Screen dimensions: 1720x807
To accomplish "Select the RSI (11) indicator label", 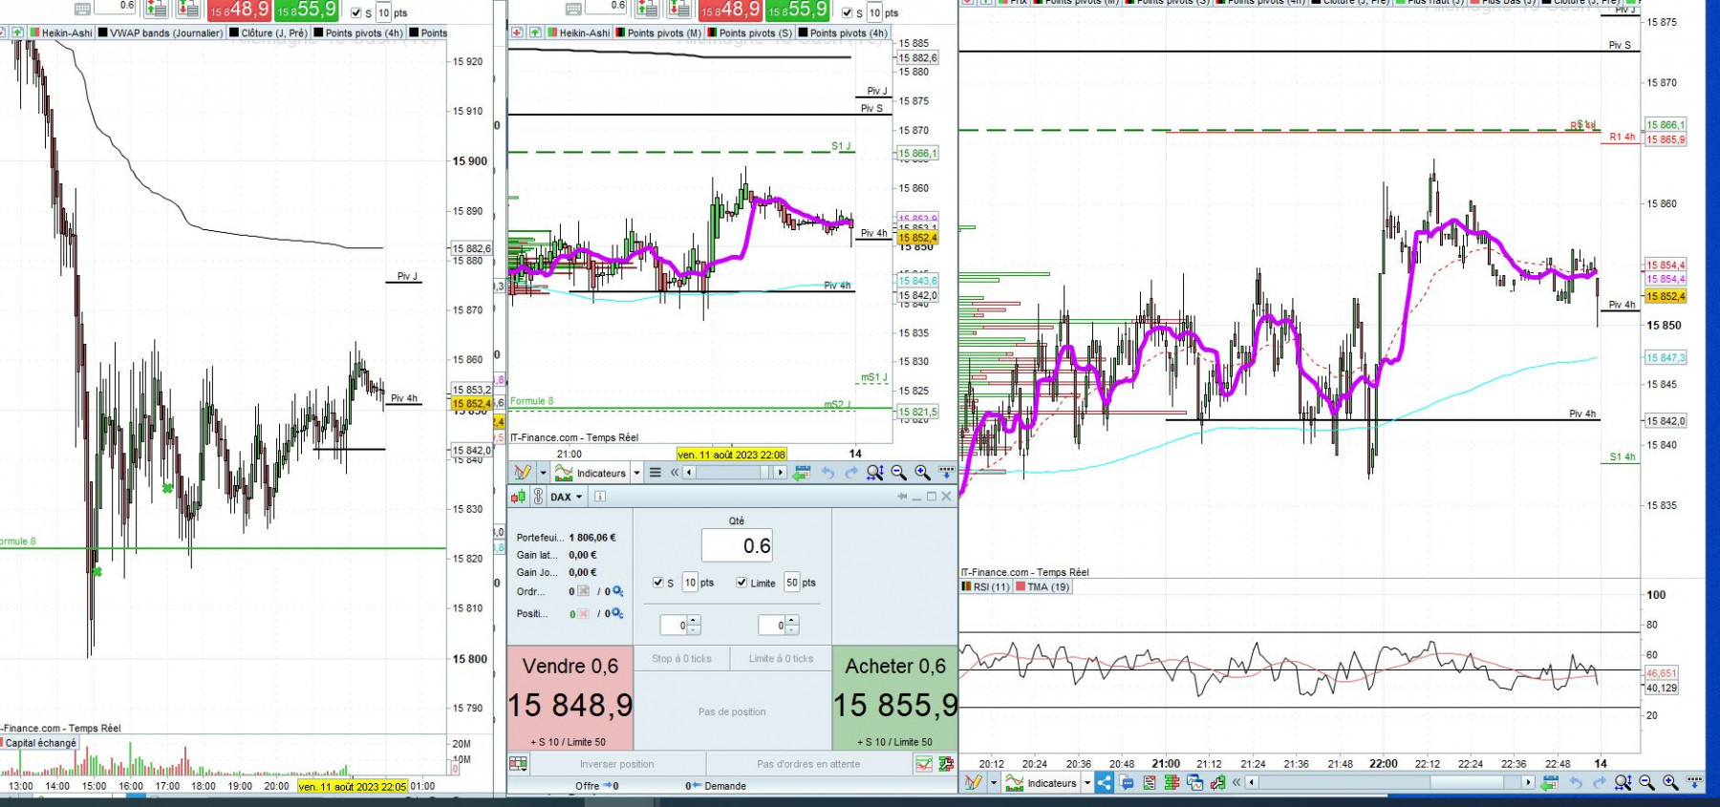I will 986,587.
